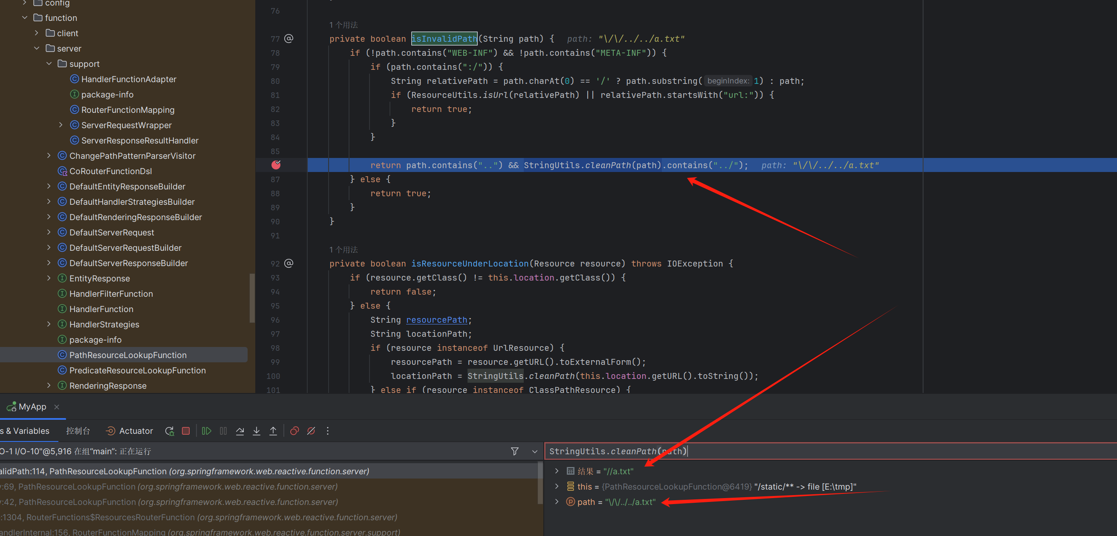View all breakpoints

pos(294,431)
